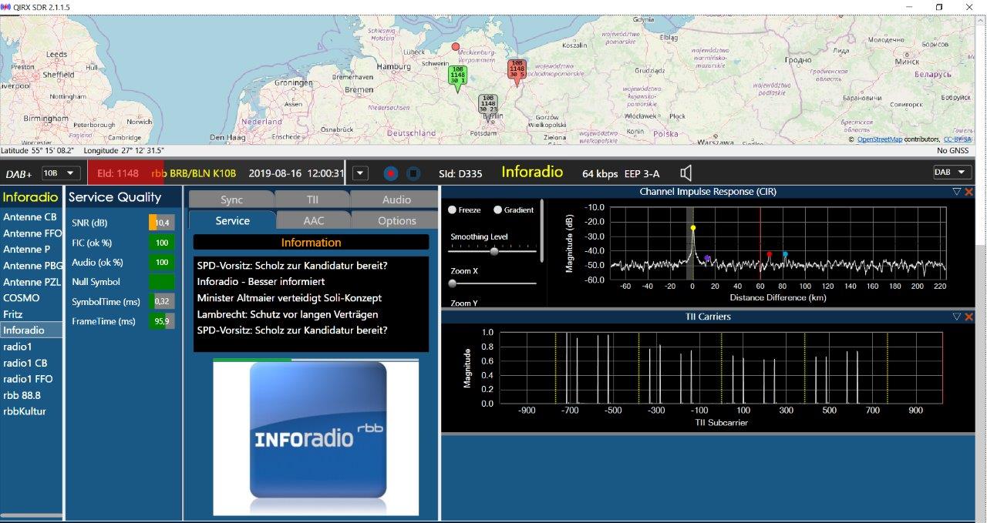Switch to the TII tab
987x523 pixels.
coord(312,199)
